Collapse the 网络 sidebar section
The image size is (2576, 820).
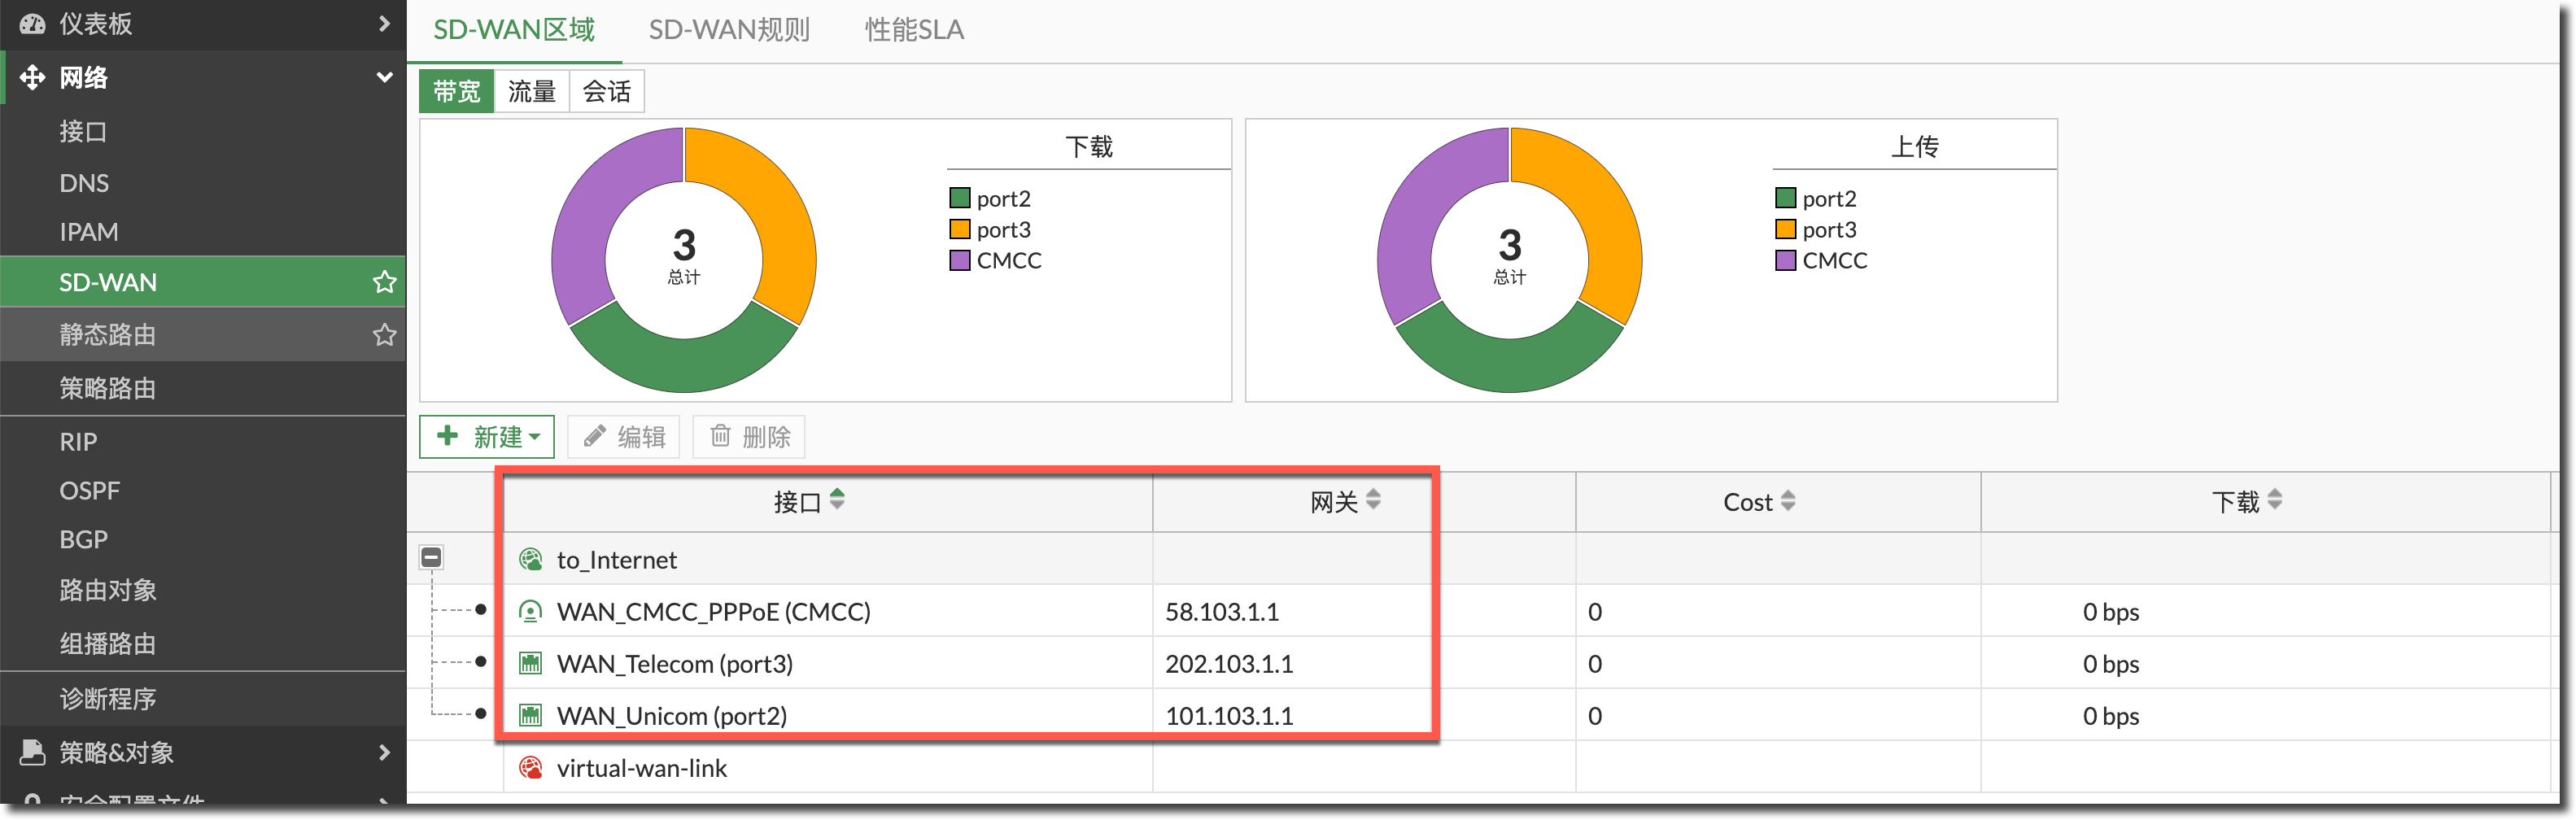(x=384, y=77)
